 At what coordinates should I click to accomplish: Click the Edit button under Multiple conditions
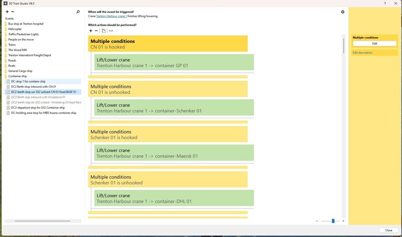pyautogui.click(x=375, y=43)
